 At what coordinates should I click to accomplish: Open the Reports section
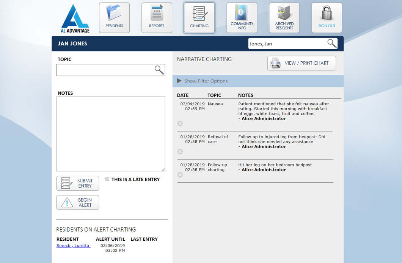[157, 18]
